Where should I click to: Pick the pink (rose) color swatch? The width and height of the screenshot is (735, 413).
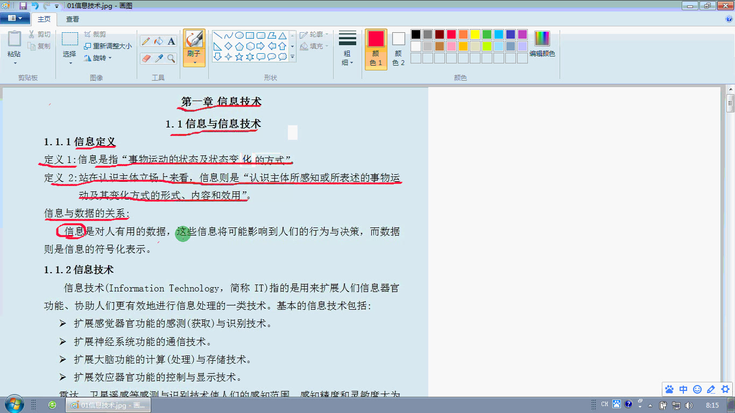[x=451, y=46]
